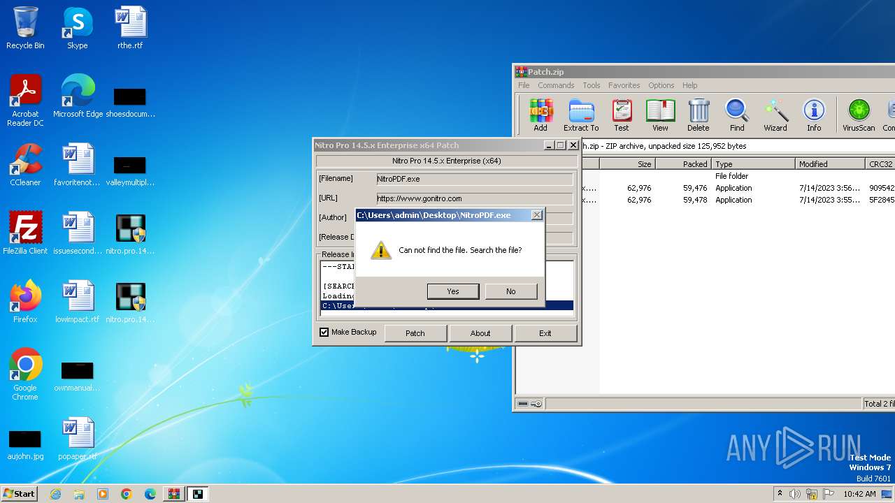Minimize the Nitro Pro patch window
The width and height of the screenshot is (895, 503).
pos(549,145)
